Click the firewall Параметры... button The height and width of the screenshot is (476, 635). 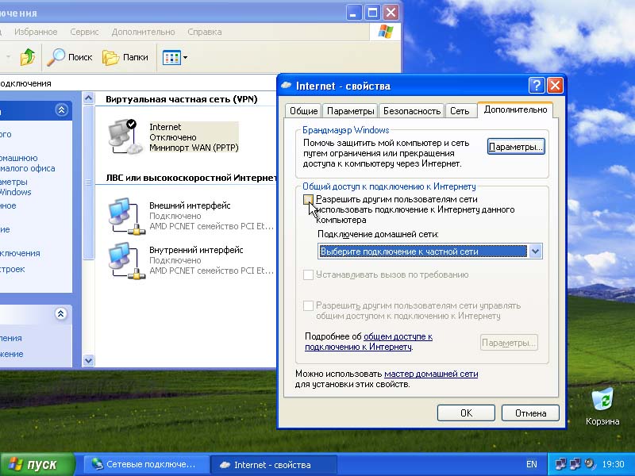click(x=516, y=147)
